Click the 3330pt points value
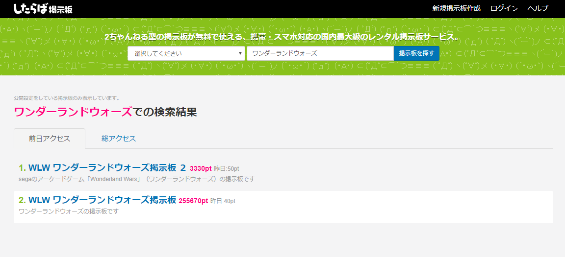Image resolution: width=565 pixels, height=257 pixels. tap(201, 168)
